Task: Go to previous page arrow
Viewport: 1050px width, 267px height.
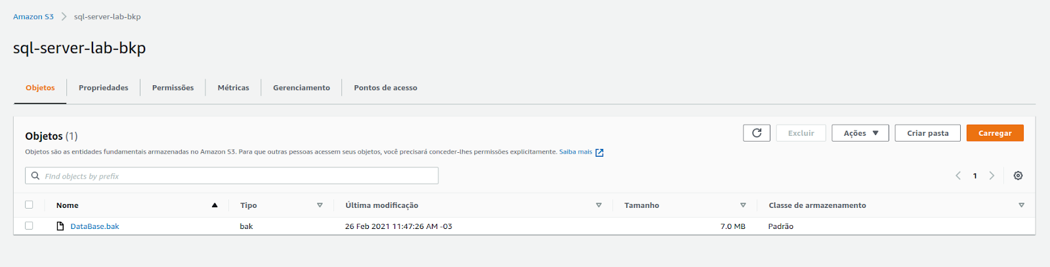Action: pos(958,176)
